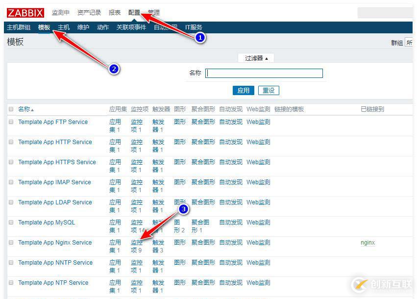Screen dimensions: 417x299
Task: Open the 管理 menu
Action: pyautogui.click(x=154, y=13)
